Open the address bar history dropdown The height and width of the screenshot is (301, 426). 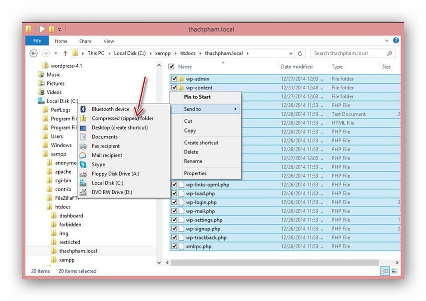[x=290, y=53]
